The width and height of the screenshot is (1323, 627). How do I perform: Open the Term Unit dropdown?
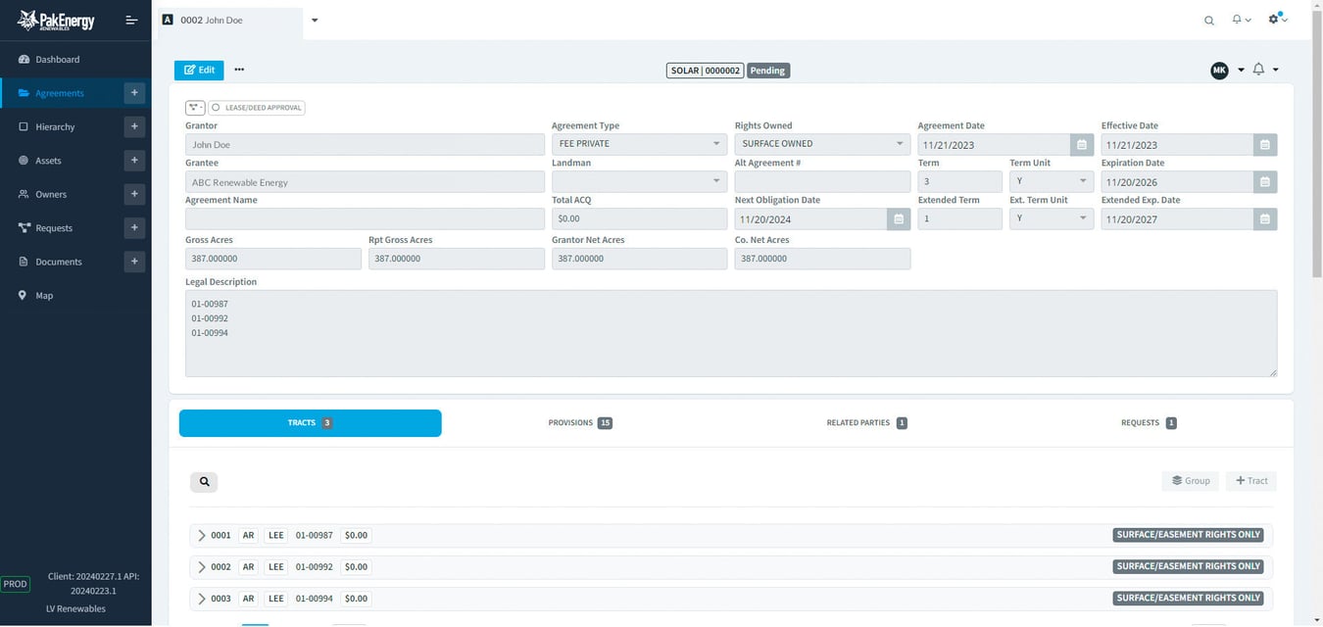pyautogui.click(x=1051, y=182)
